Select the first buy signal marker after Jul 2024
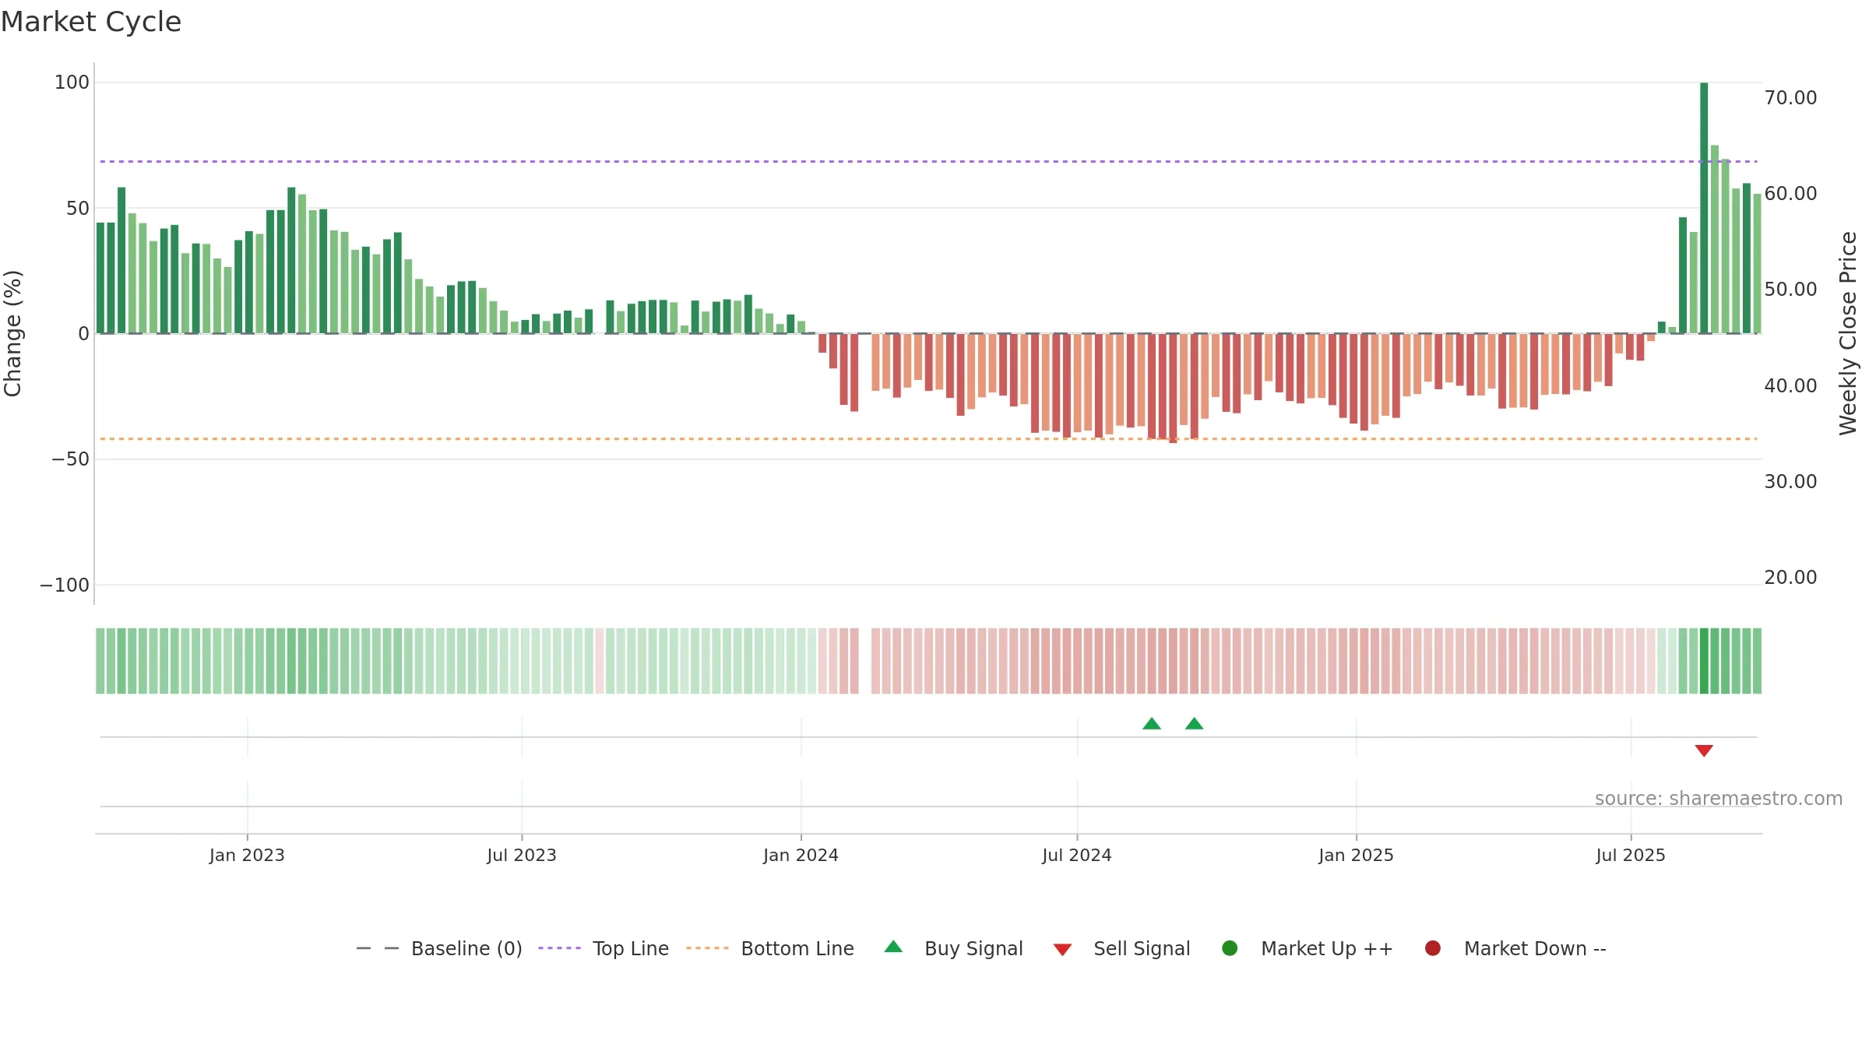The width and height of the screenshot is (1869, 1051). [x=1152, y=724]
